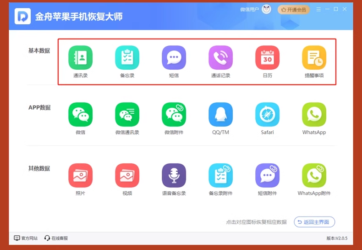
Task: Choose the 视频 videos icon
Action: click(127, 175)
